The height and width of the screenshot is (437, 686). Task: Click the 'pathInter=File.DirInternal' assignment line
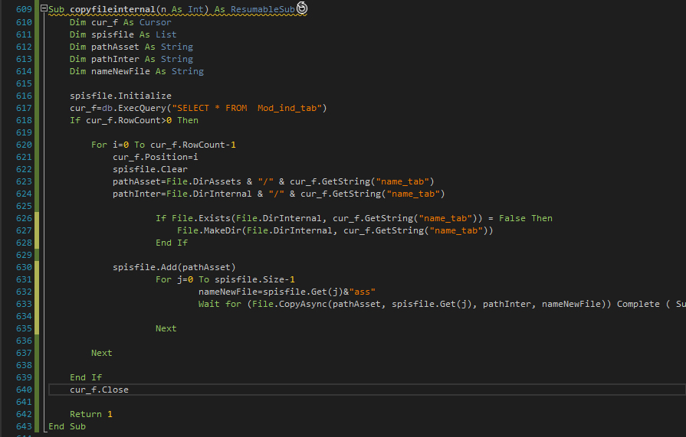pyautogui.click(x=278, y=194)
